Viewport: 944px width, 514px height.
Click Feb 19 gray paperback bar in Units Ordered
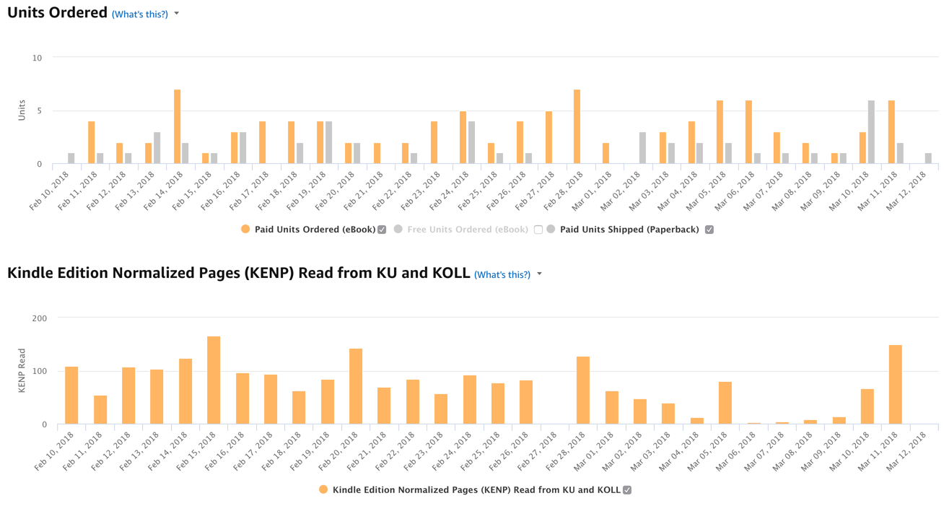tap(328, 143)
